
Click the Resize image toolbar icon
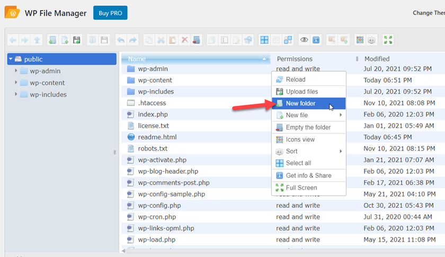point(248,40)
